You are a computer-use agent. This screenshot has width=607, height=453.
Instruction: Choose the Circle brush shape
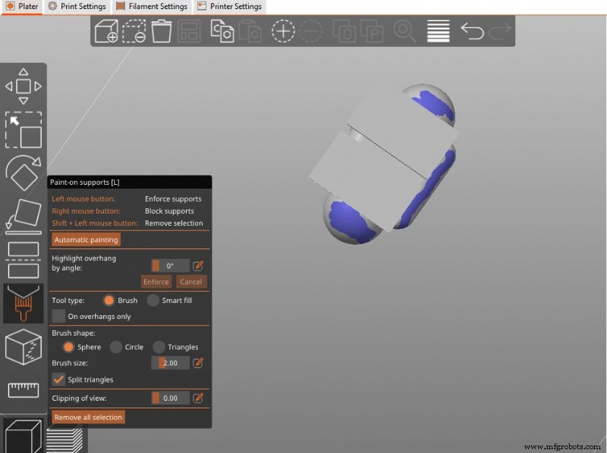(116, 347)
